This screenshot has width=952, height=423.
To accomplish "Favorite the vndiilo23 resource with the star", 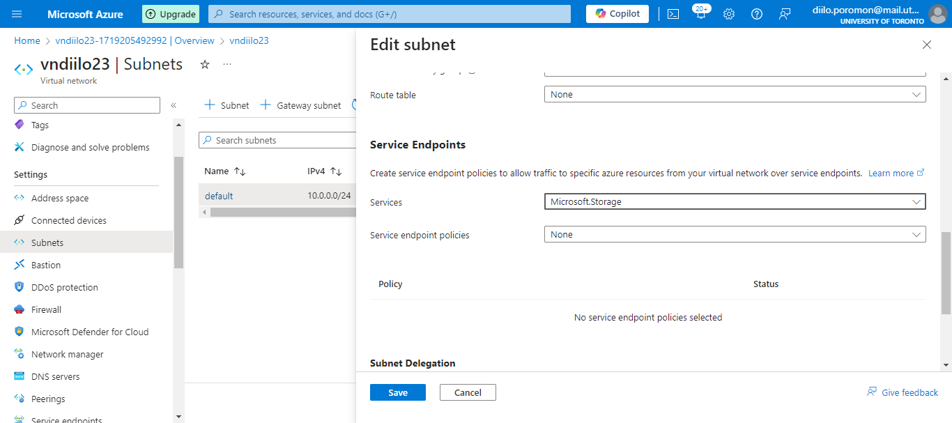I will 205,64.
